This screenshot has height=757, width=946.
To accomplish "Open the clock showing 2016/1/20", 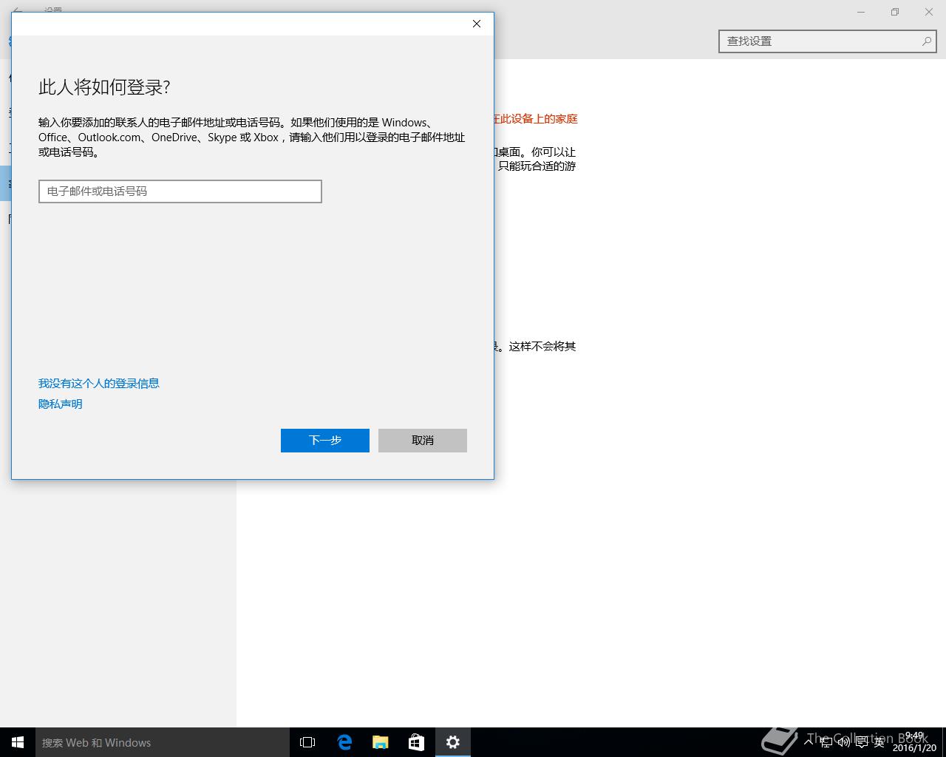I will pyautogui.click(x=914, y=742).
